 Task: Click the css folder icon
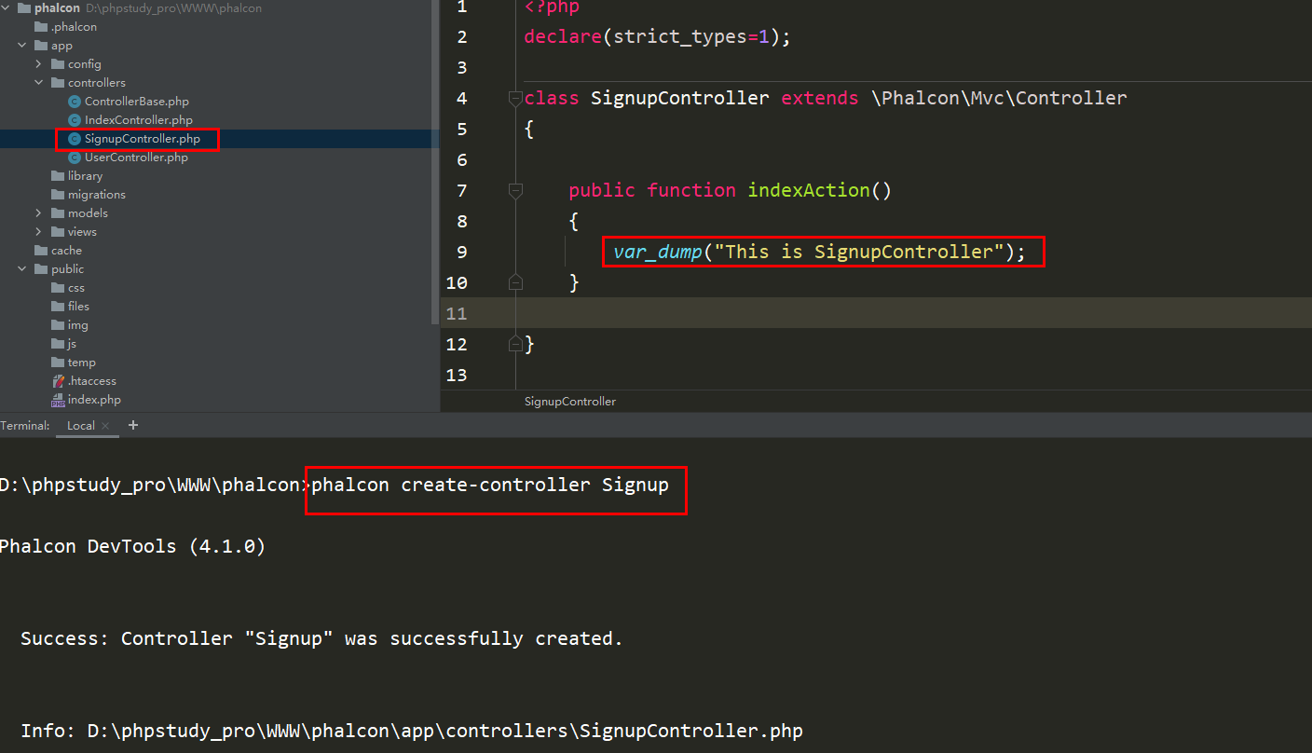(58, 288)
